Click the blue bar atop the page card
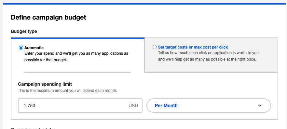This screenshot has width=287, height=129. 145,4
